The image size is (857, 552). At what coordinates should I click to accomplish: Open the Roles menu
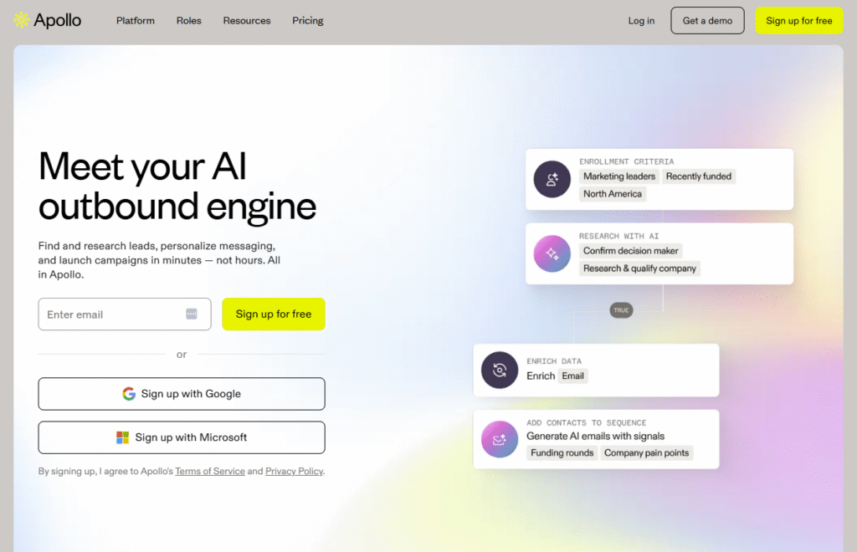[x=188, y=21]
